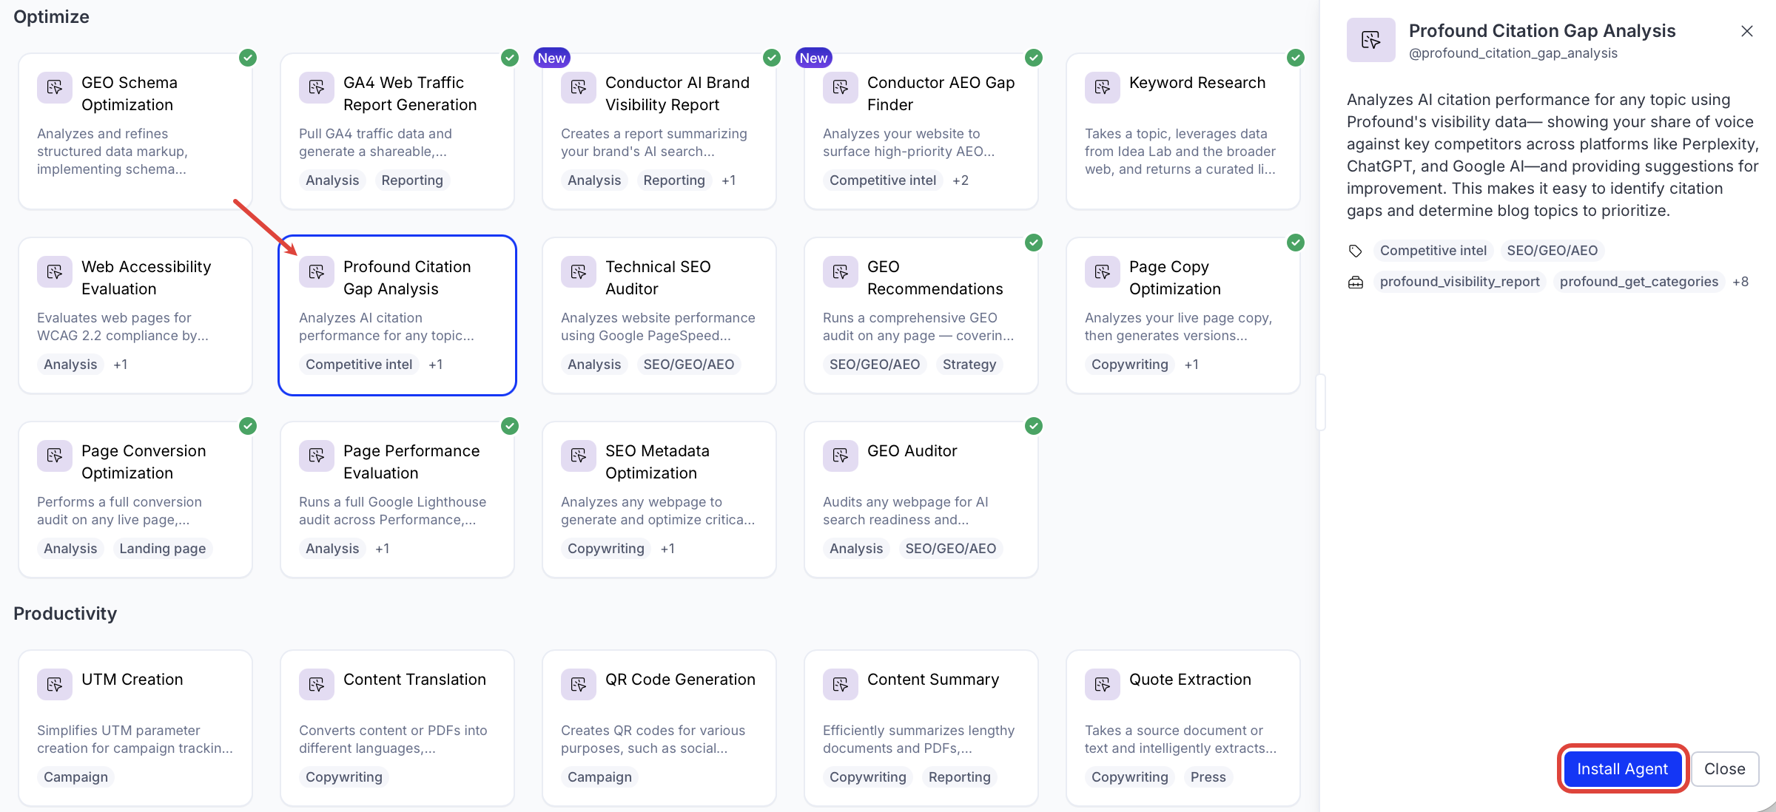
Task: Click the New badge on Conductor AEO Gap Finder
Action: [813, 58]
